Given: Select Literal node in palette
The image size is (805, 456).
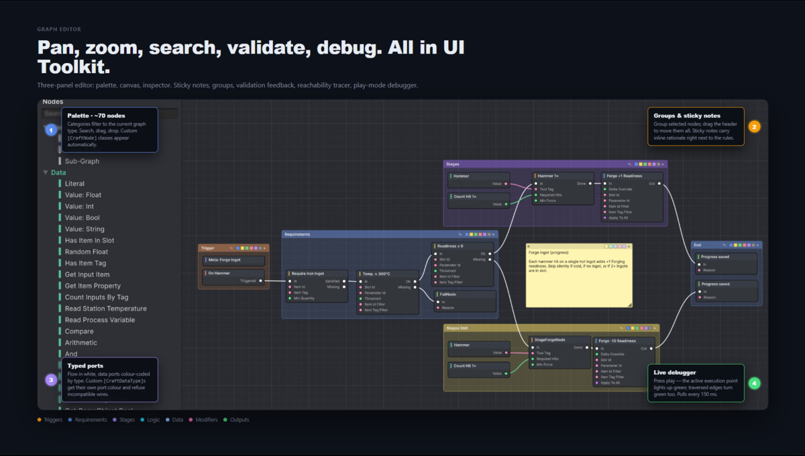Looking at the screenshot, I should pos(74,184).
